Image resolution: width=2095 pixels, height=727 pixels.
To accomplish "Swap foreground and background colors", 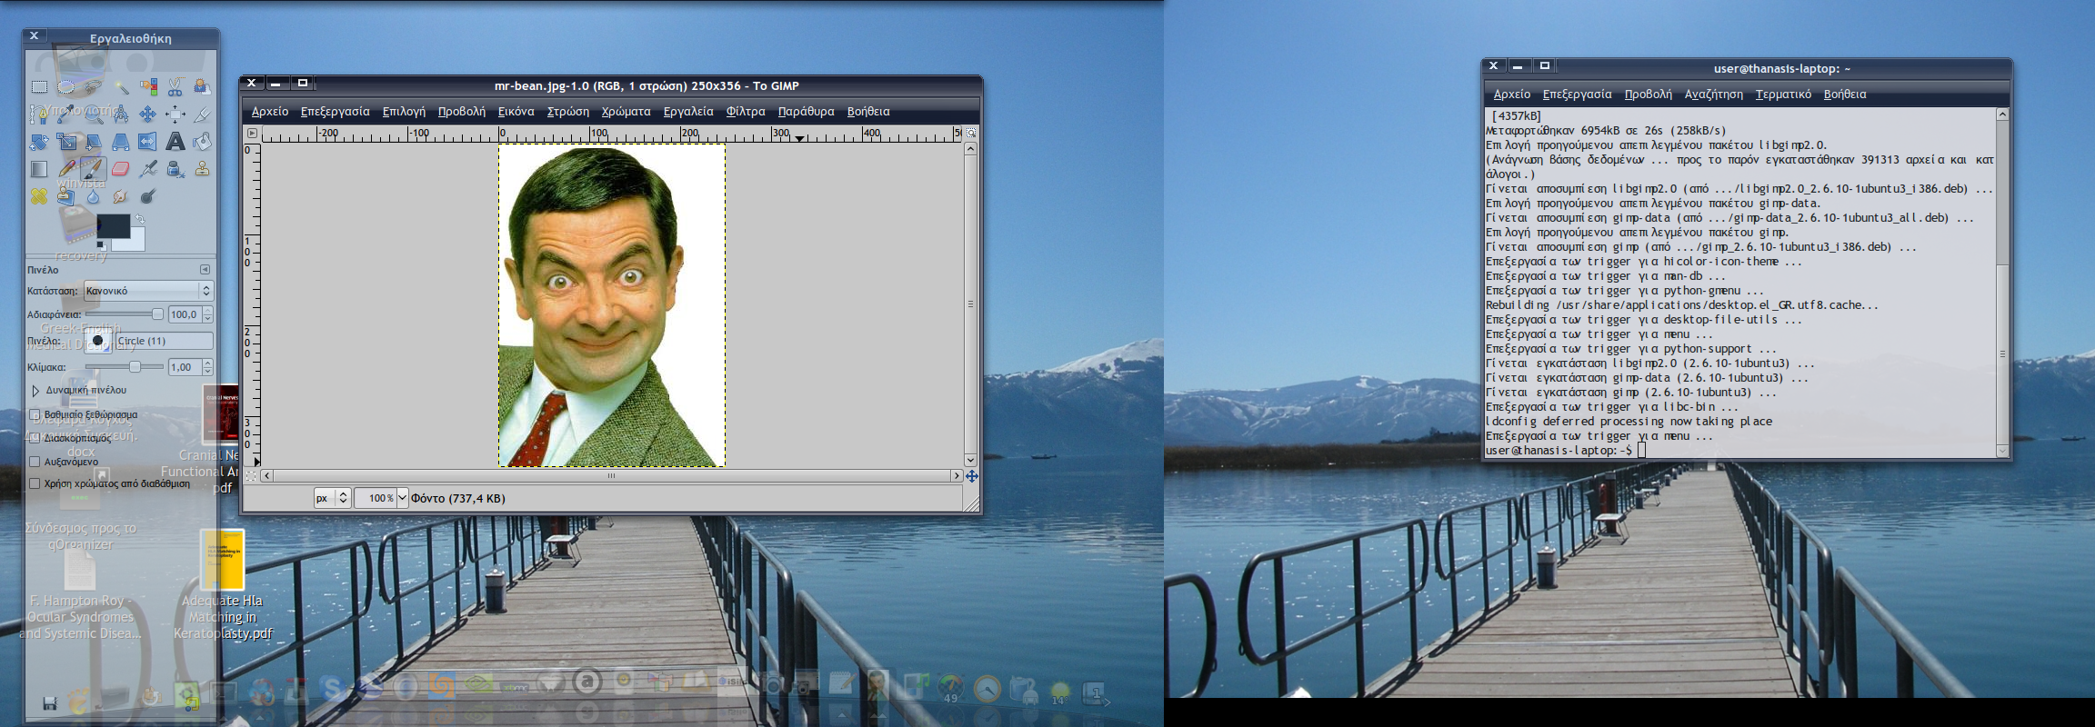I will [139, 219].
